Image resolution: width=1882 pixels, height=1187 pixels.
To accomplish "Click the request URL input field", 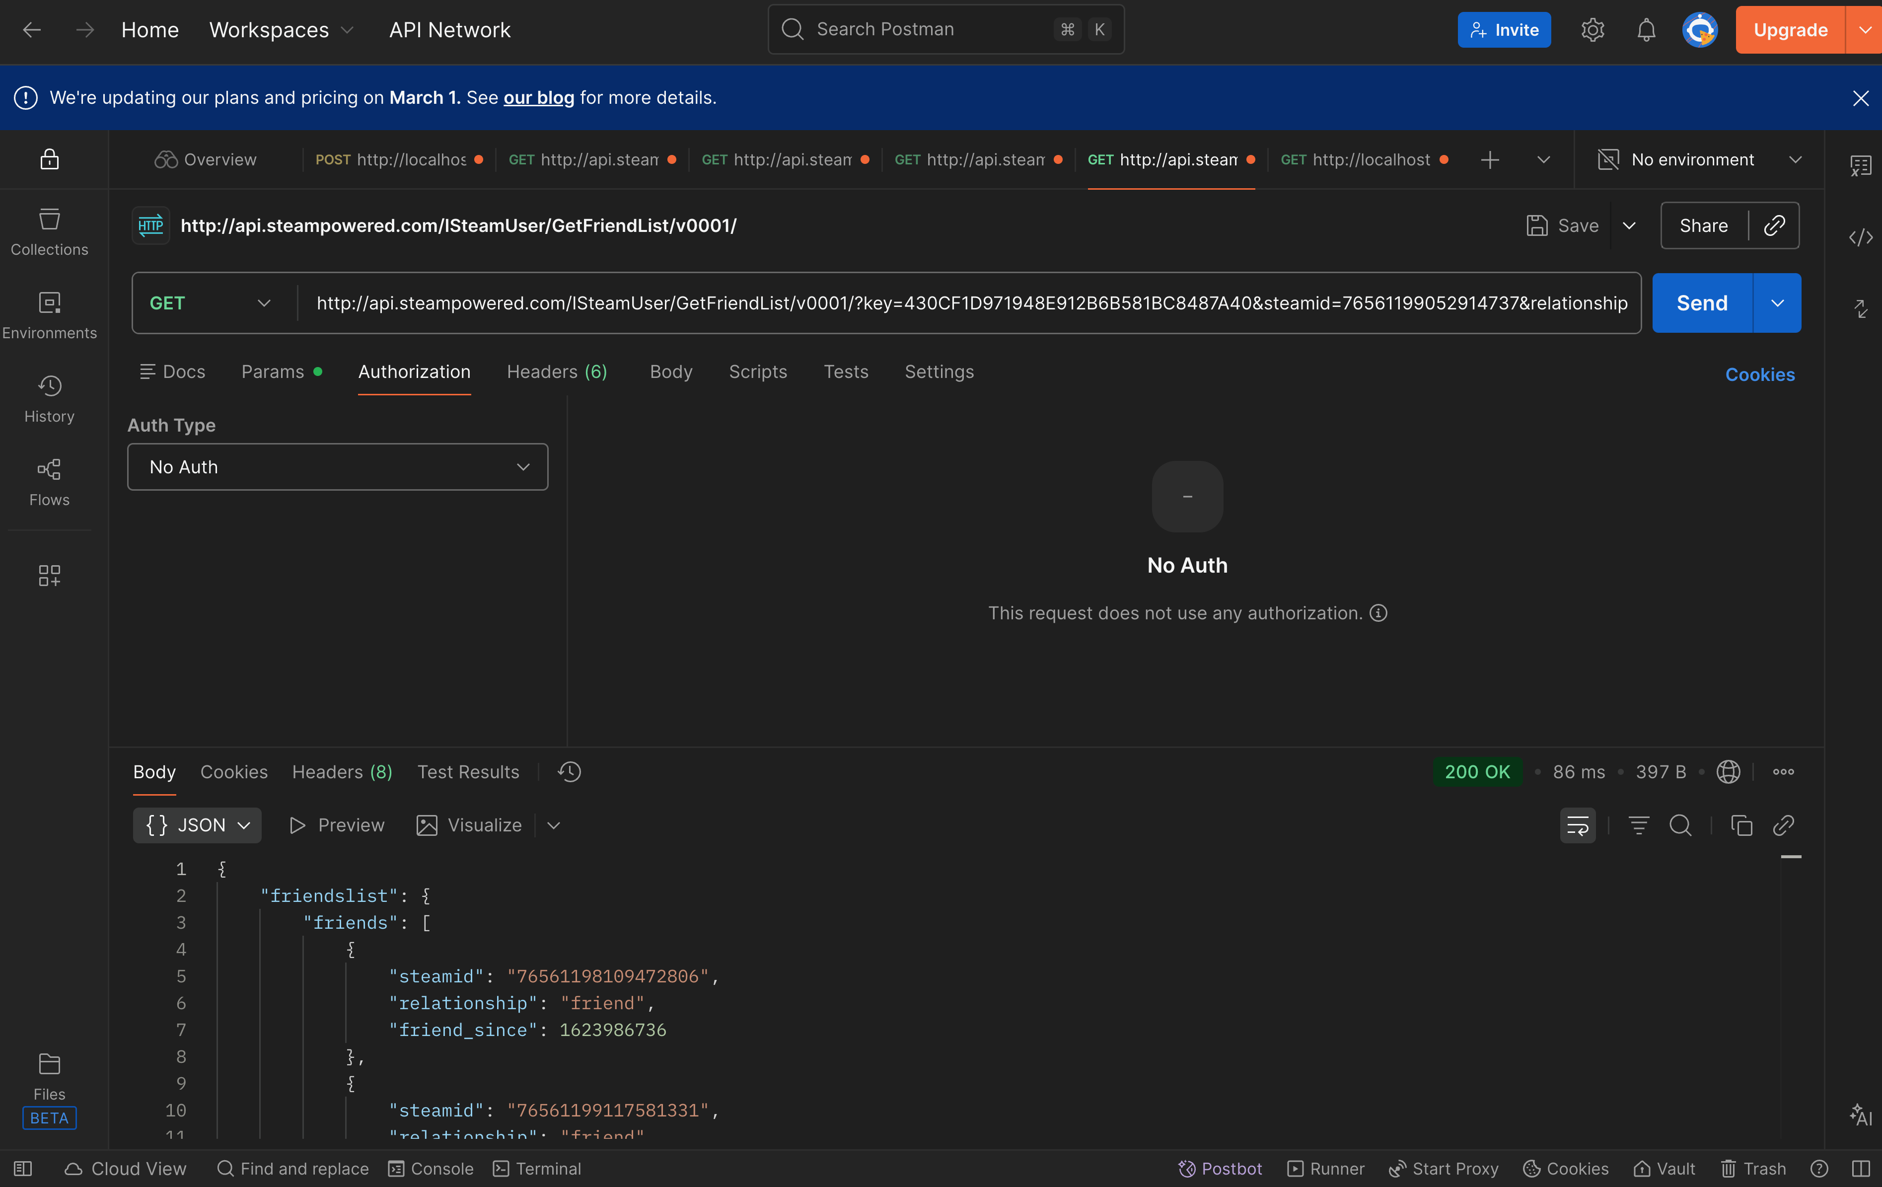I will point(969,303).
